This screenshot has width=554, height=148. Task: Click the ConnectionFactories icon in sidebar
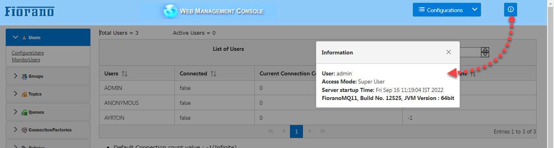tap(24, 130)
